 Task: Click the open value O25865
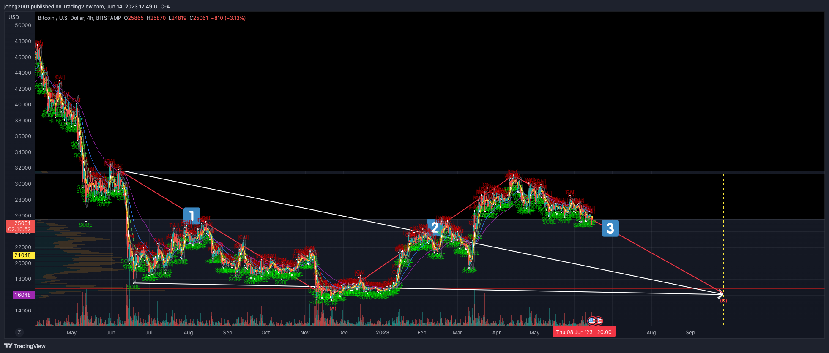134,18
